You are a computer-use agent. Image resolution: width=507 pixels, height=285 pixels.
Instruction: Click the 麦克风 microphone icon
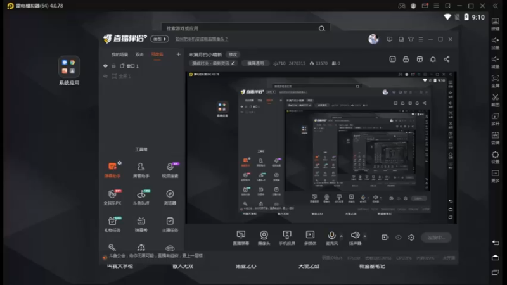point(331,236)
